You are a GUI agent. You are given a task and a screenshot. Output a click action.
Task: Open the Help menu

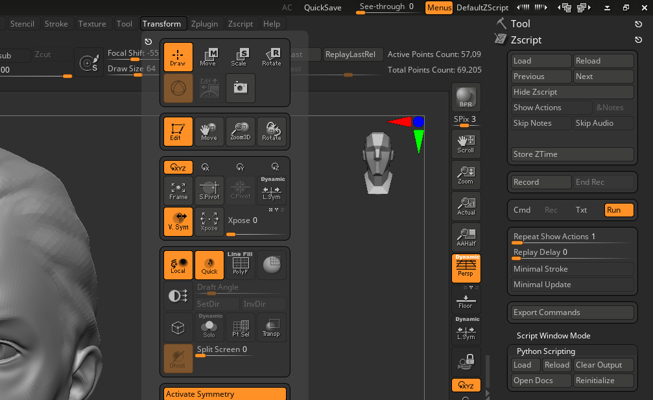[x=272, y=24]
